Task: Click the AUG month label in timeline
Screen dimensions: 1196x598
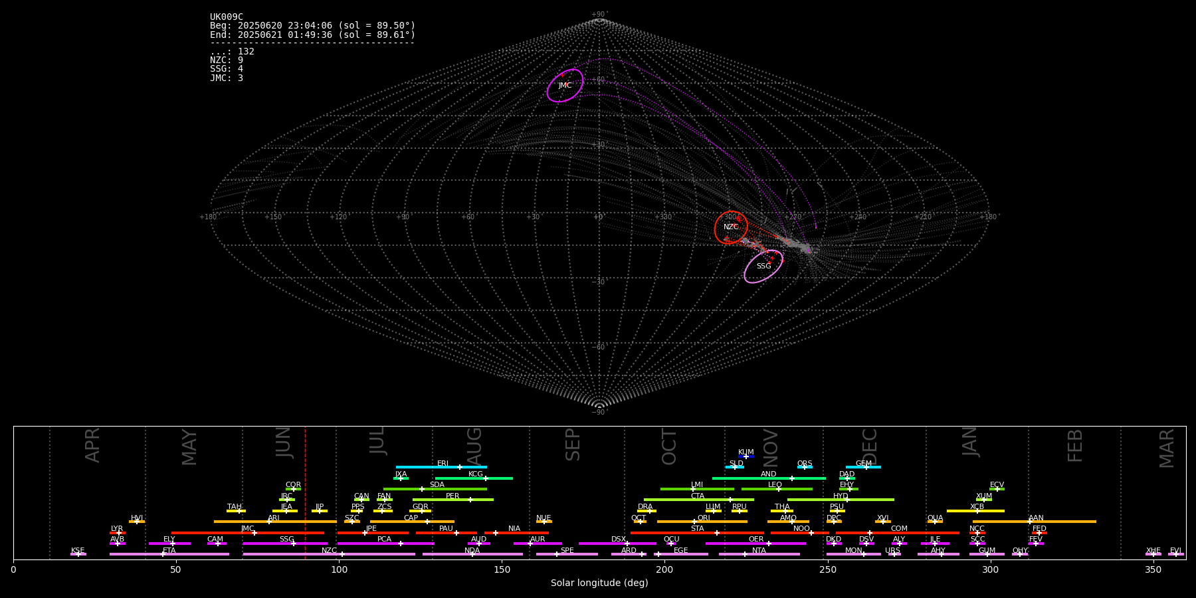Action: pos(474,446)
